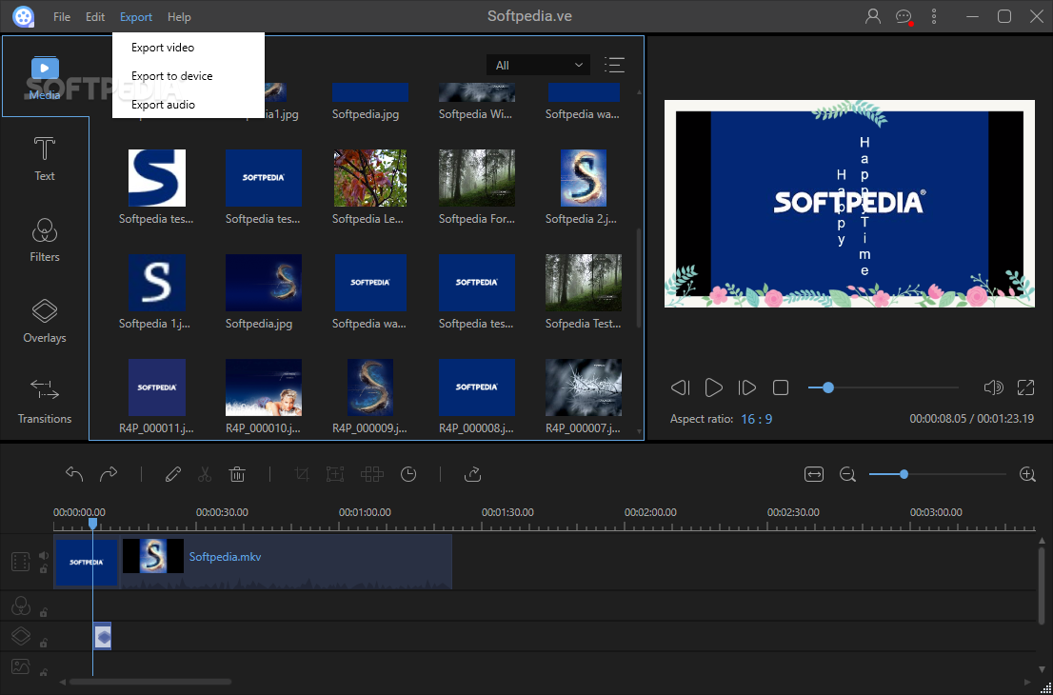Step forward to the next frame
The height and width of the screenshot is (695, 1053).
(x=746, y=387)
